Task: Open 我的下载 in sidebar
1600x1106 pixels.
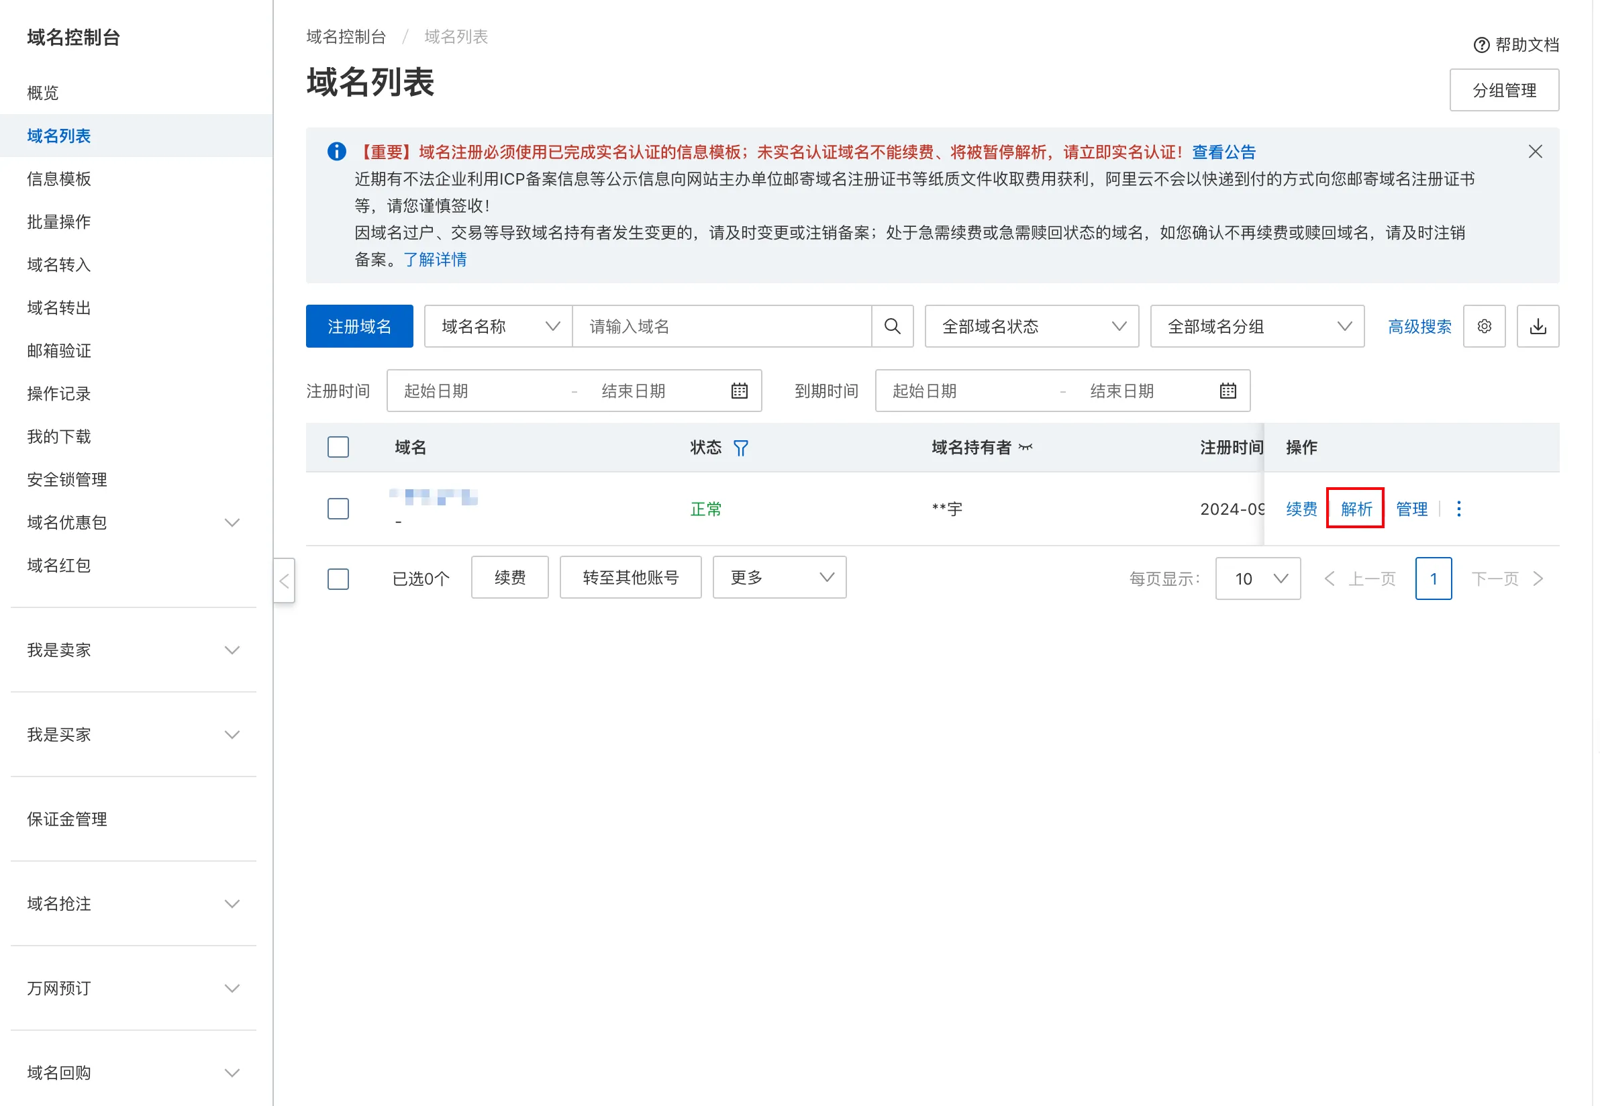Action: point(59,437)
